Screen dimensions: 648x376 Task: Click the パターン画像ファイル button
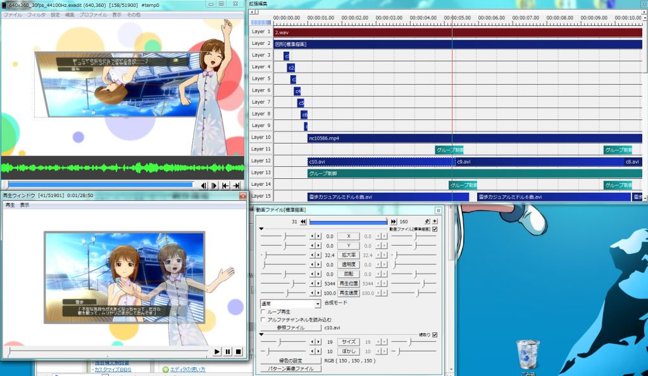coord(290,368)
